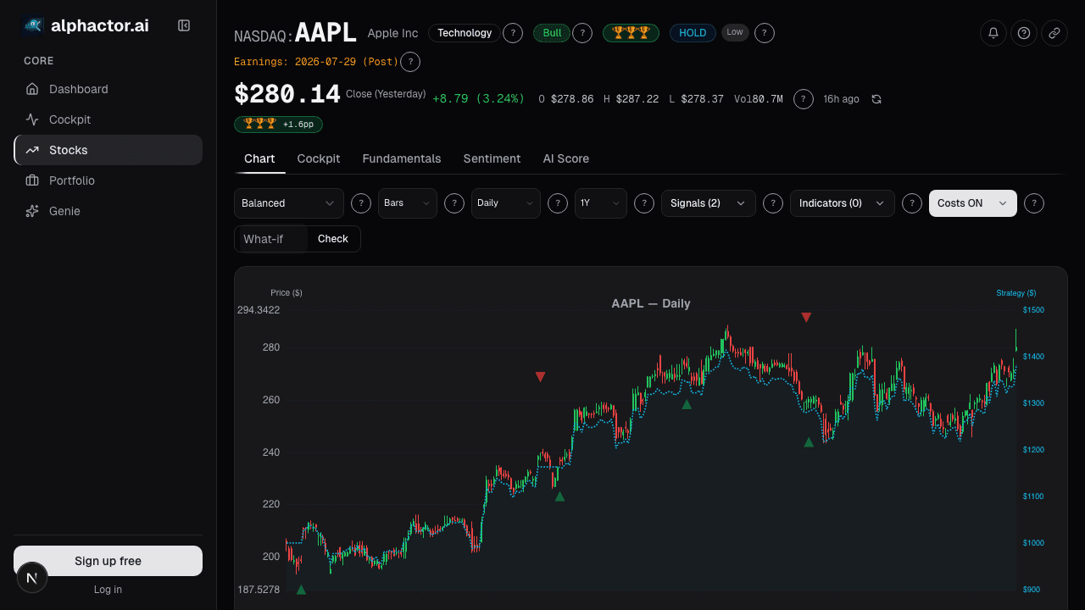This screenshot has width=1085, height=610.
Task: Click the Log in link
Action: click(108, 590)
